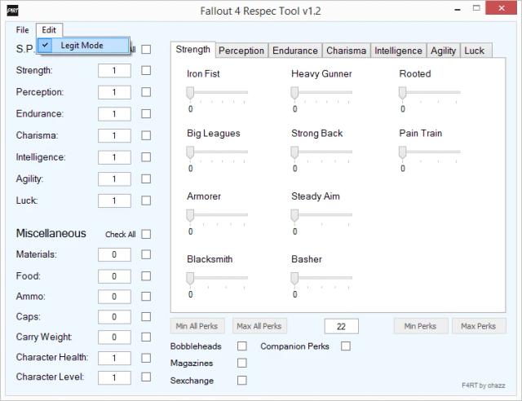This screenshot has height=401, width=522.
Task: Switch to the Intelligence tab
Action: [398, 51]
